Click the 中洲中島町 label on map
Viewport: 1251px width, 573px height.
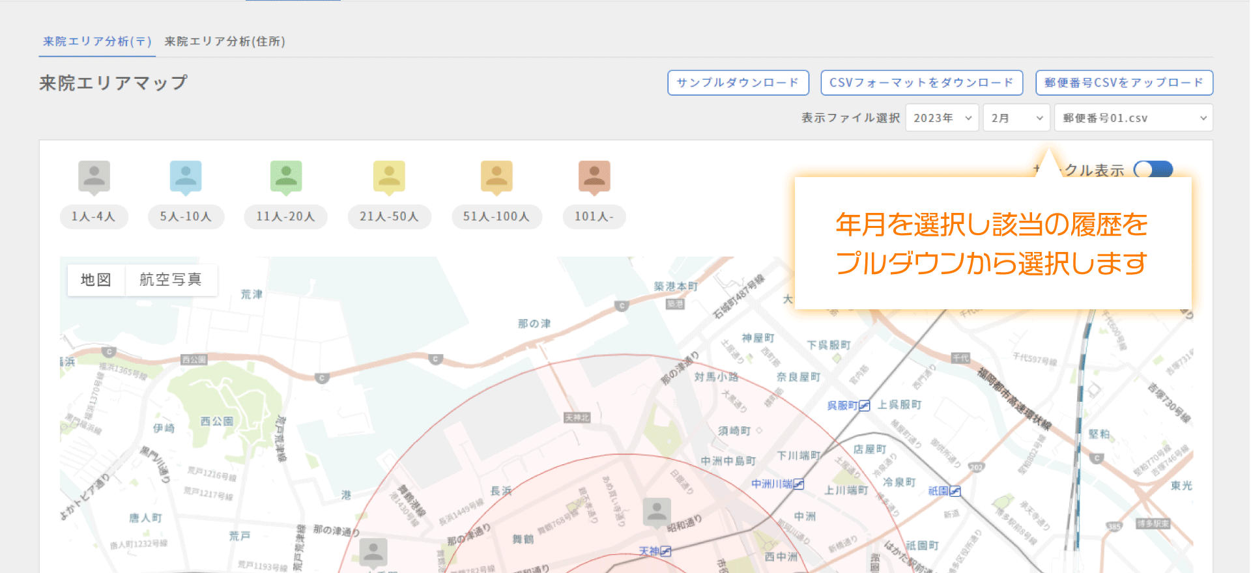(x=728, y=461)
